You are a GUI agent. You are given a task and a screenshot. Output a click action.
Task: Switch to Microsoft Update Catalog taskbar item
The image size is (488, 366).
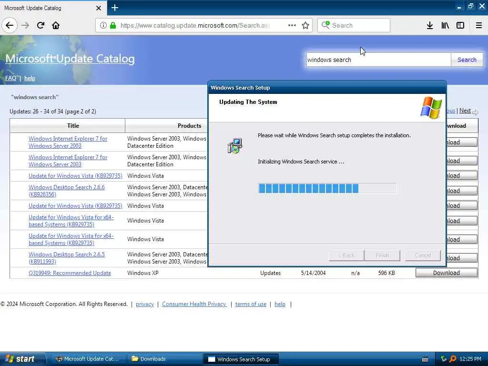(88, 359)
